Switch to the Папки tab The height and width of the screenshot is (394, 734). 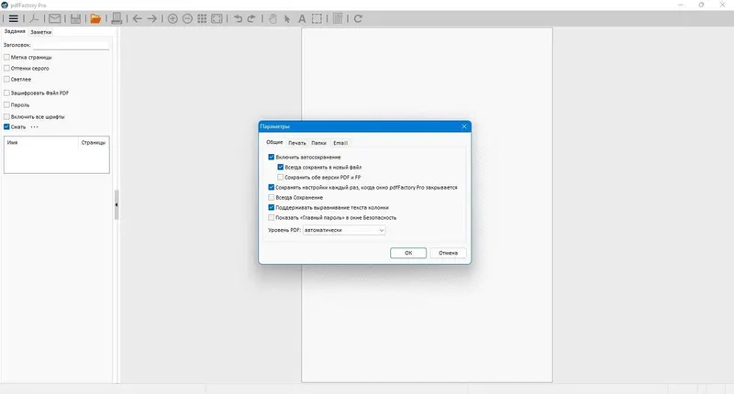pos(318,143)
